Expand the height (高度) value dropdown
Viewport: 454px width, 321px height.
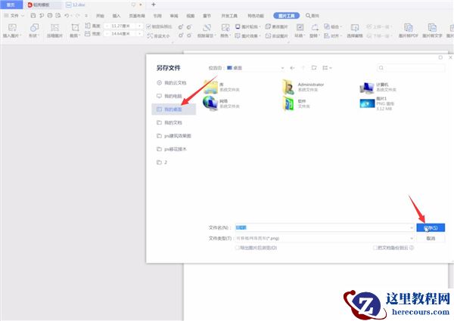pyautogui.click(x=139, y=26)
